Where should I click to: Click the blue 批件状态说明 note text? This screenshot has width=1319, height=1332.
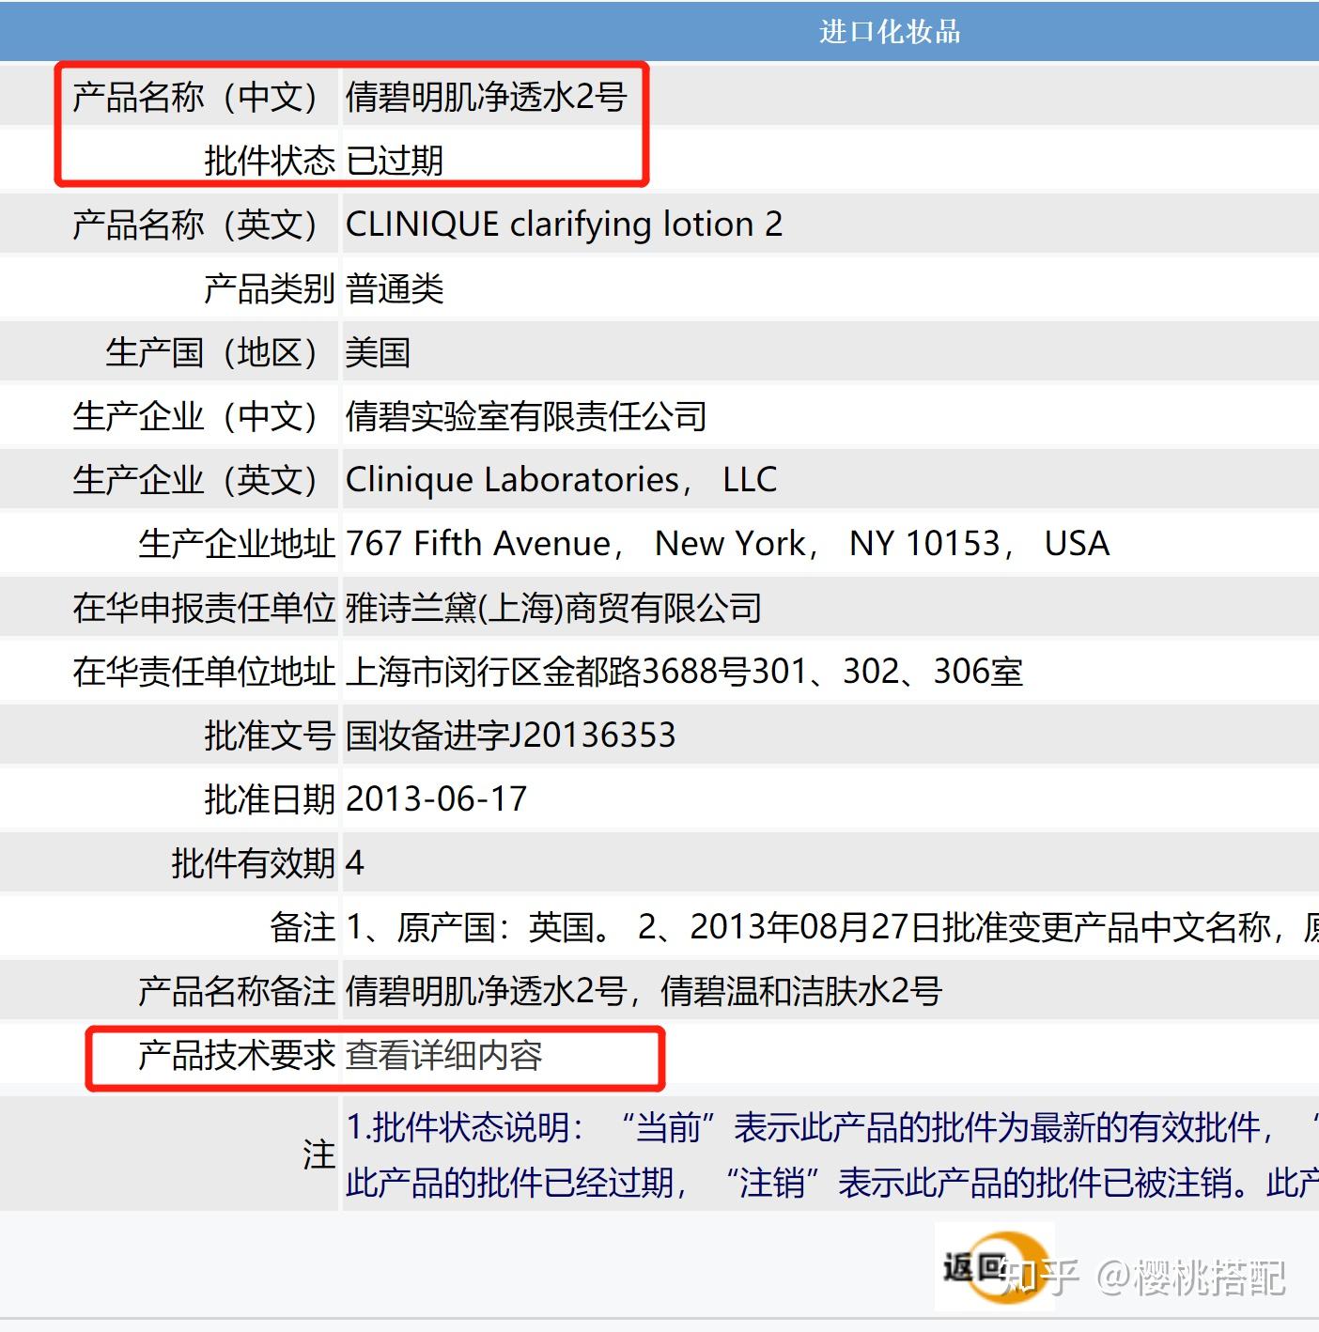click(831, 1154)
